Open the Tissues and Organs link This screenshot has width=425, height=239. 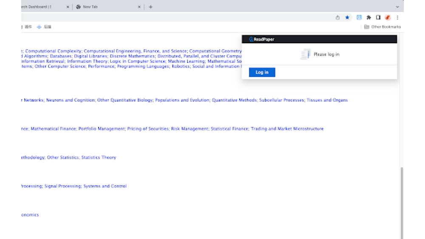327,100
